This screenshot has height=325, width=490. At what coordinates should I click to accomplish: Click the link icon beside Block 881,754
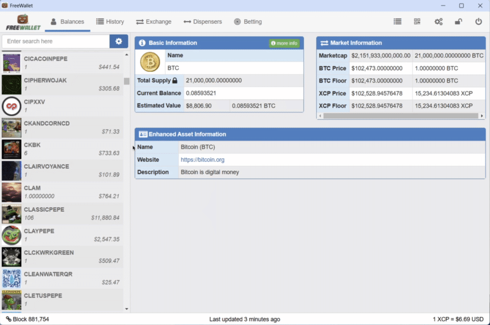tap(8, 319)
